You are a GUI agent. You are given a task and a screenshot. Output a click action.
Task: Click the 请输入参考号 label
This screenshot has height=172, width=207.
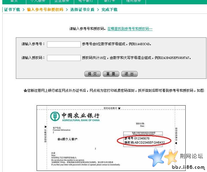[33, 44]
